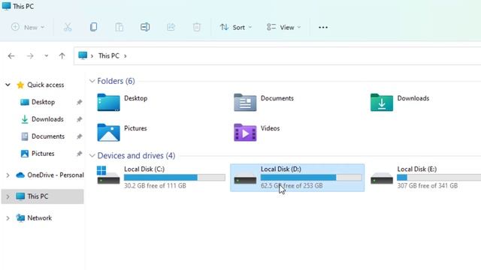Select Network in the sidebar
The height and width of the screenshot is (270, 481).
pos(40,217)
